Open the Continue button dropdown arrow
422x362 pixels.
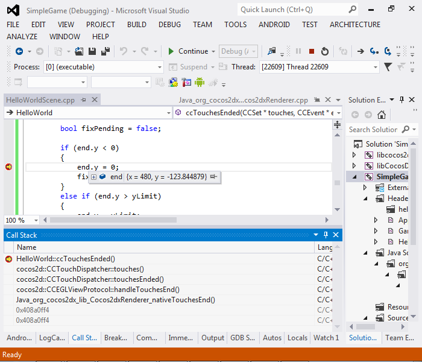213,51
